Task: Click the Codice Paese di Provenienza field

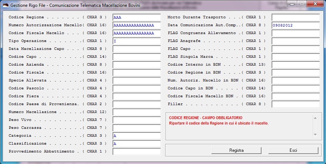Action: [137, 104]
